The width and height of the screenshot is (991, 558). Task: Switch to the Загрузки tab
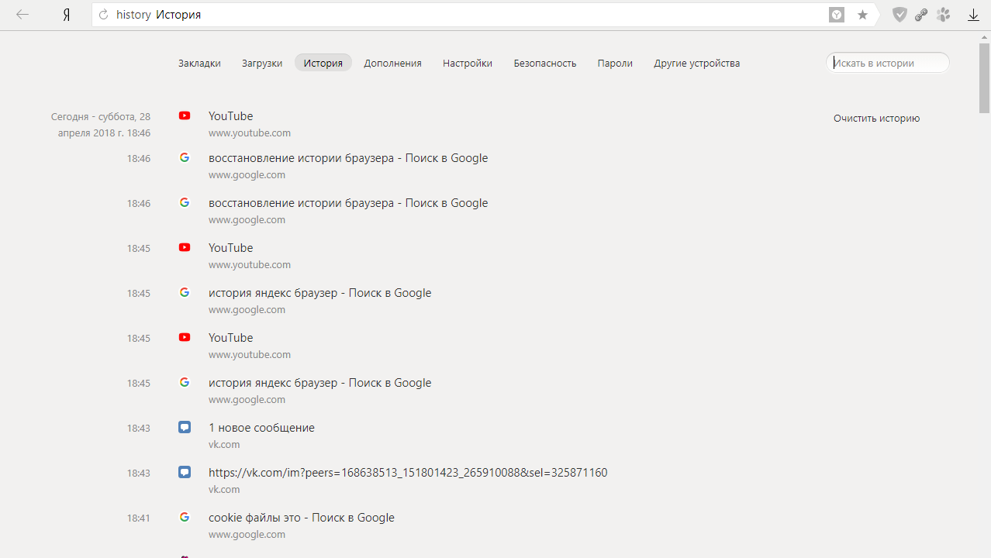coord(262,64)
